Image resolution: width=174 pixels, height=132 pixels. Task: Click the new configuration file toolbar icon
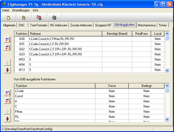[8, 18]
